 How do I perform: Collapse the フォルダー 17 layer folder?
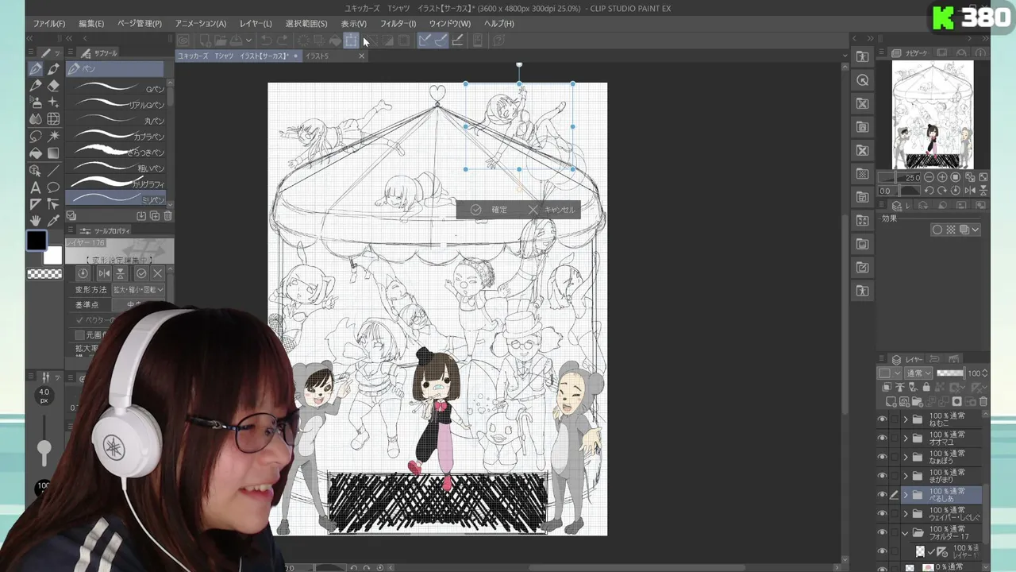pos(906,532)
